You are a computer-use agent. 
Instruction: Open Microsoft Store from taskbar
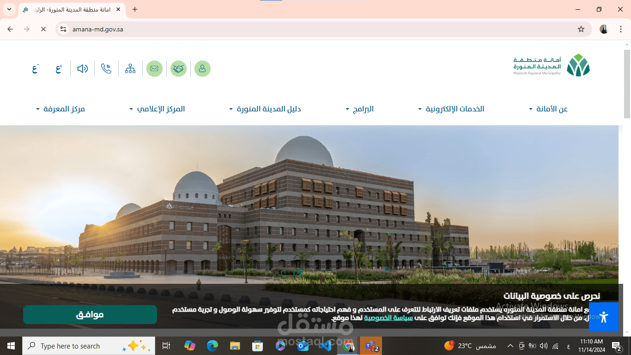258,346
